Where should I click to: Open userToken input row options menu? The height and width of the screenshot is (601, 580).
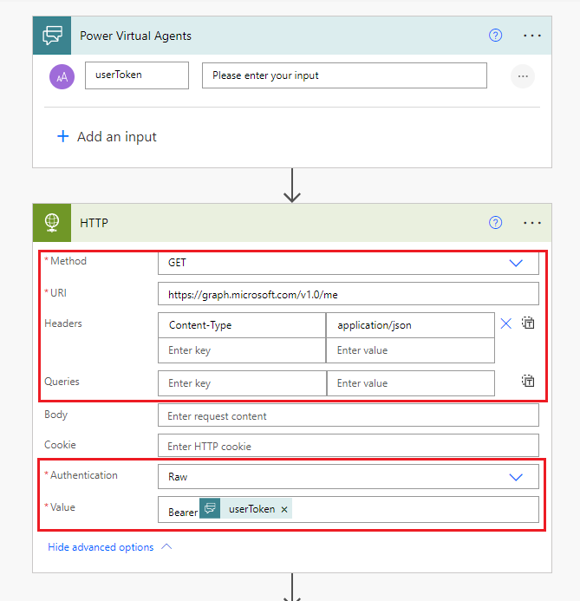pyautogui.click(x=522, y=76)
